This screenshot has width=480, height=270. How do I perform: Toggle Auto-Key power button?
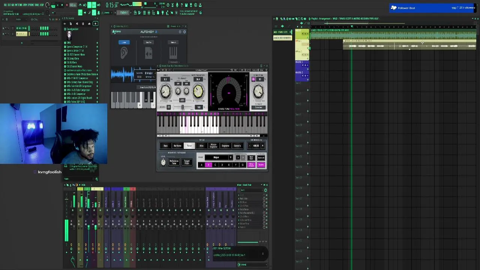[x=184, y=32]
